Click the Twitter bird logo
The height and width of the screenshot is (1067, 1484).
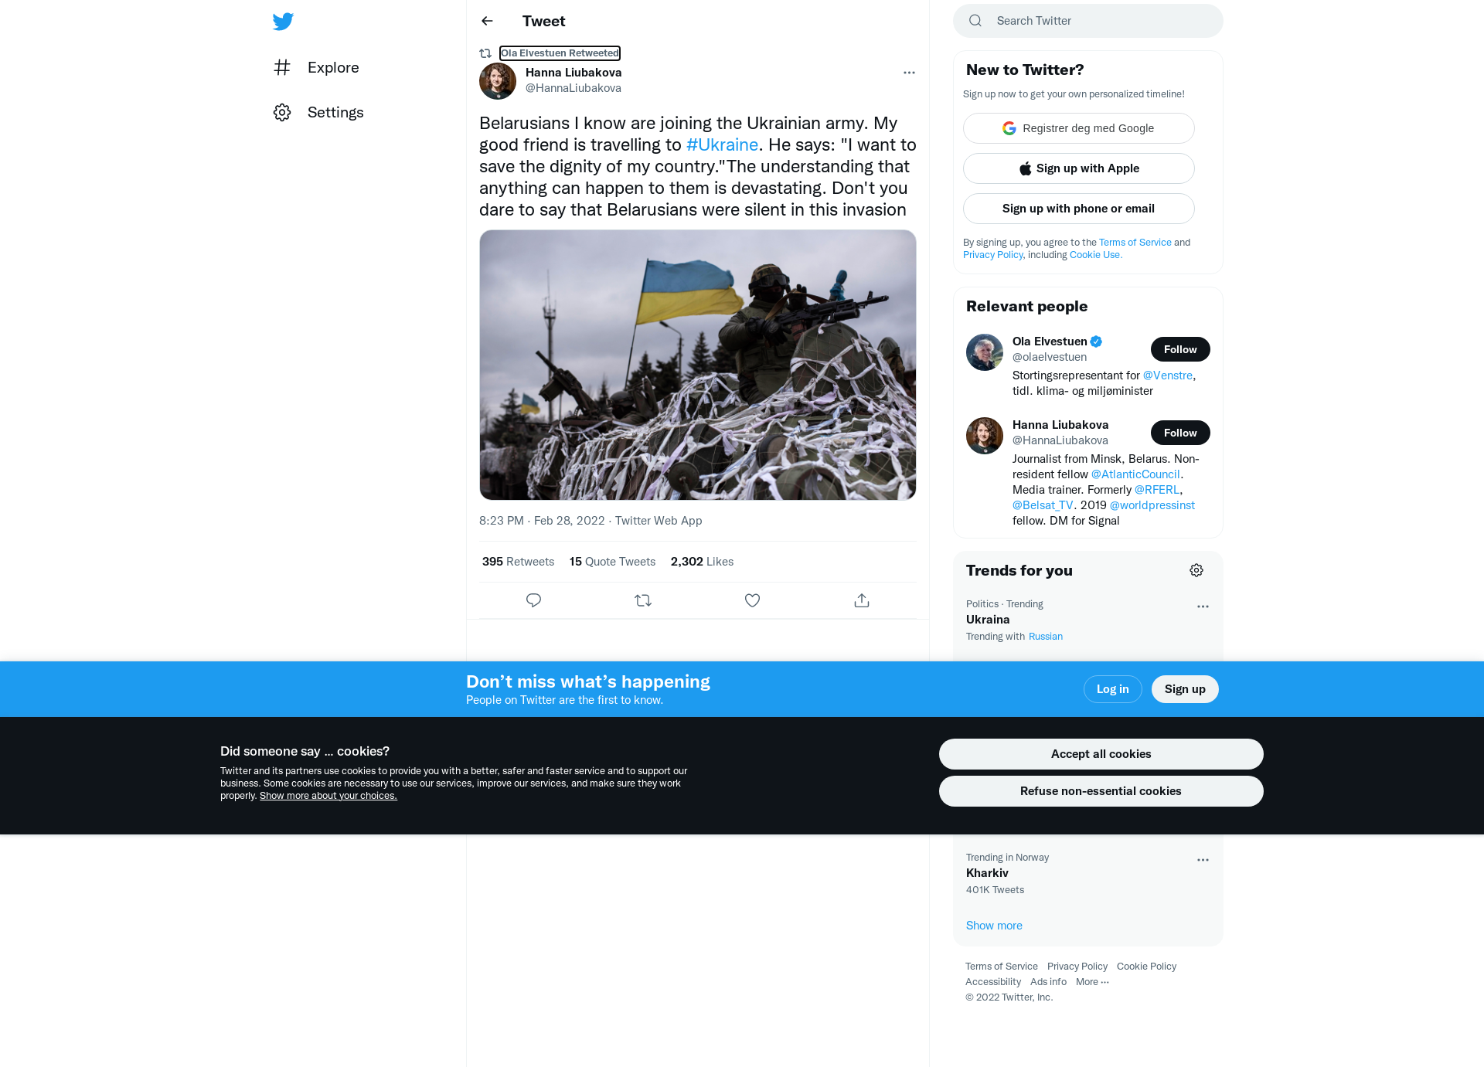point(283,22)
